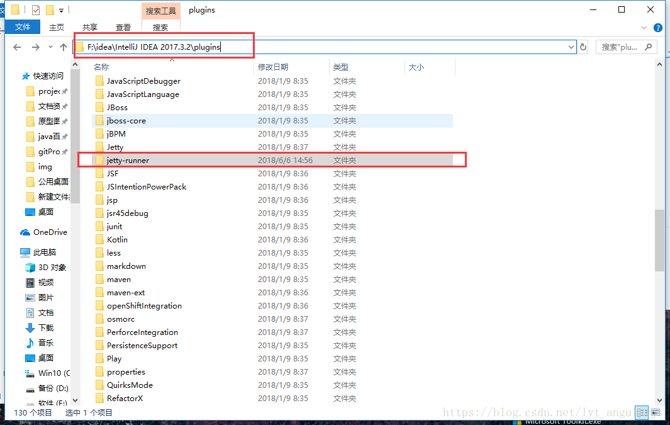The image size is (670, 425).
Task: Open the 文件 menu tab
Action: click(23, 27)
